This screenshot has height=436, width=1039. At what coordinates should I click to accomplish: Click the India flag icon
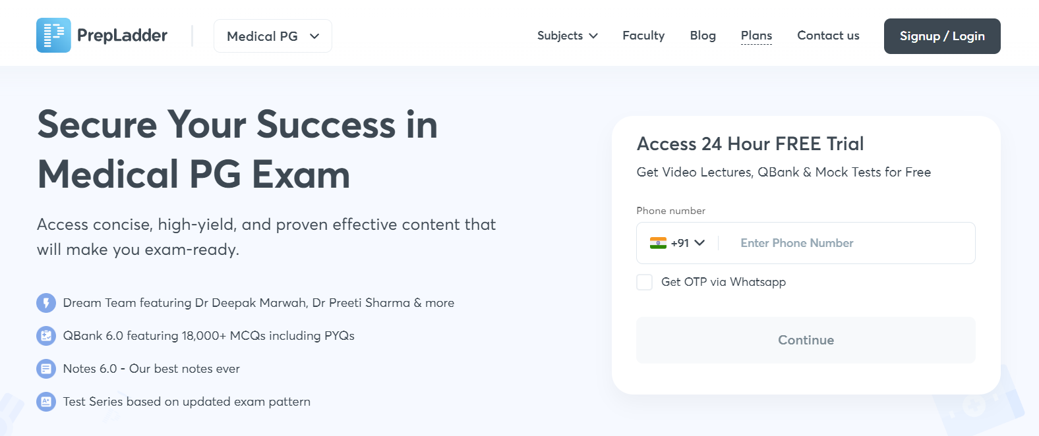(658, 243)
